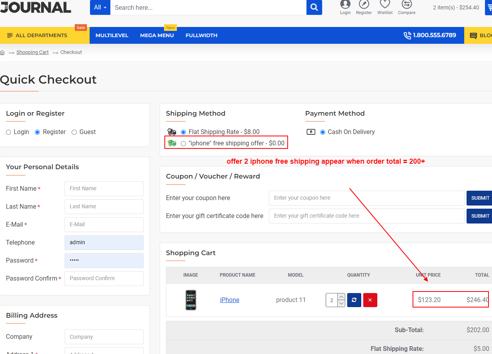The image size is (492, 354).
Task: Click the Last Name input field
Action: pos(104,207)
